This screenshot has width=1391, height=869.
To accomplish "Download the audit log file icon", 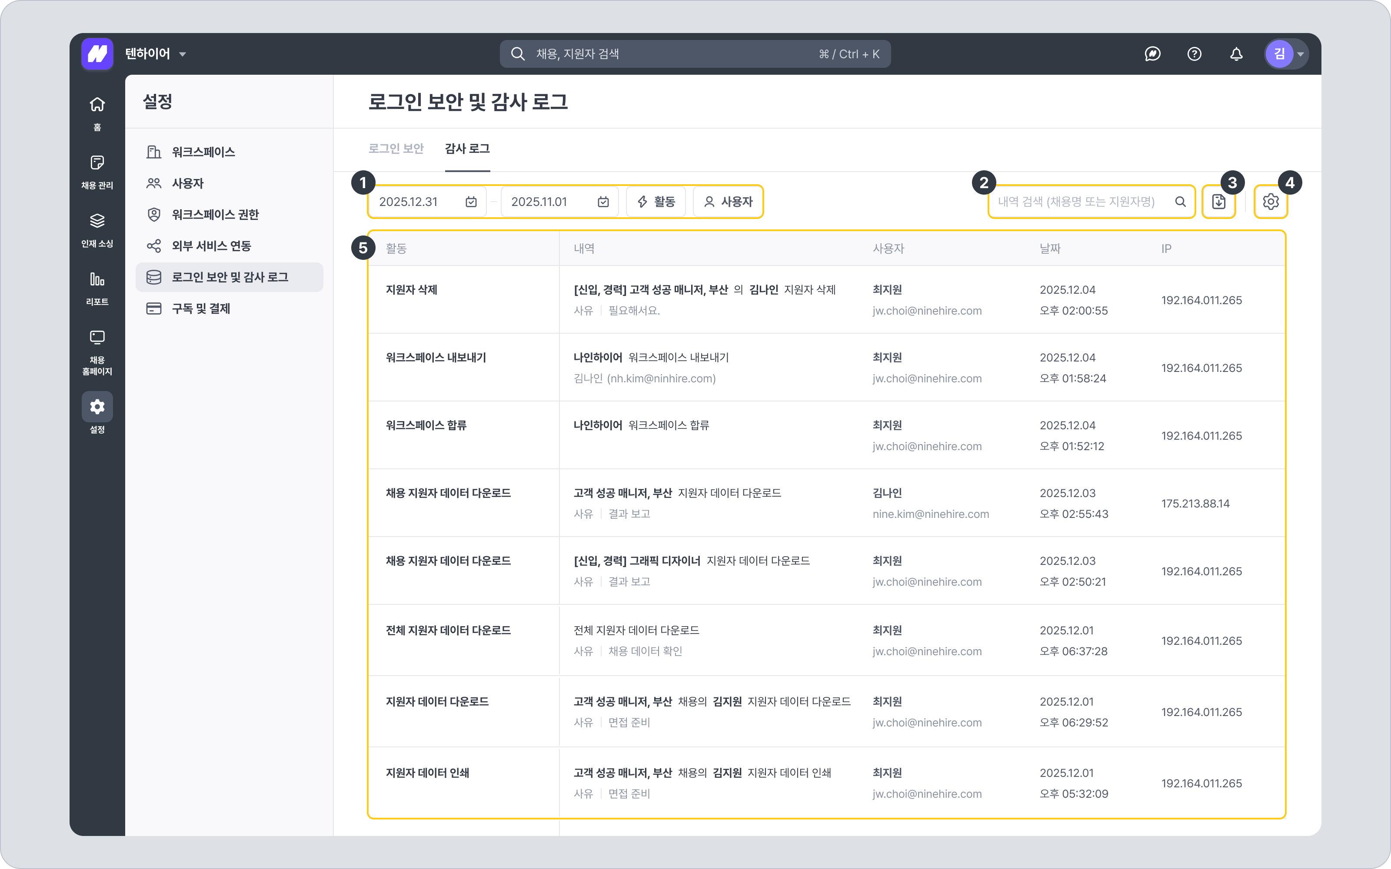I will pos(1218,202).
